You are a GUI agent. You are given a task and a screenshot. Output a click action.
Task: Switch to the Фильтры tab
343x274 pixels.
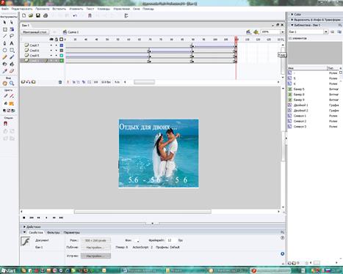[54, 232]
